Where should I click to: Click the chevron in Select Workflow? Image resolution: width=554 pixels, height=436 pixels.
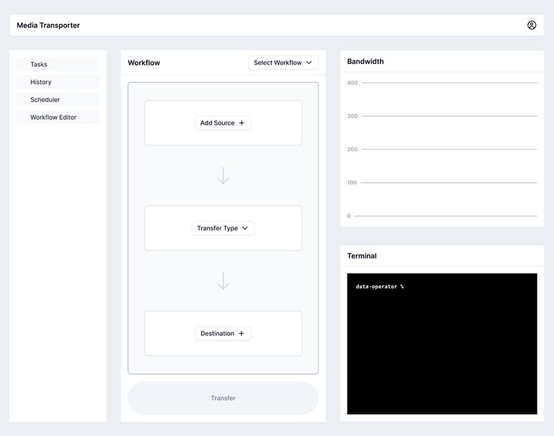coord(309,63)
